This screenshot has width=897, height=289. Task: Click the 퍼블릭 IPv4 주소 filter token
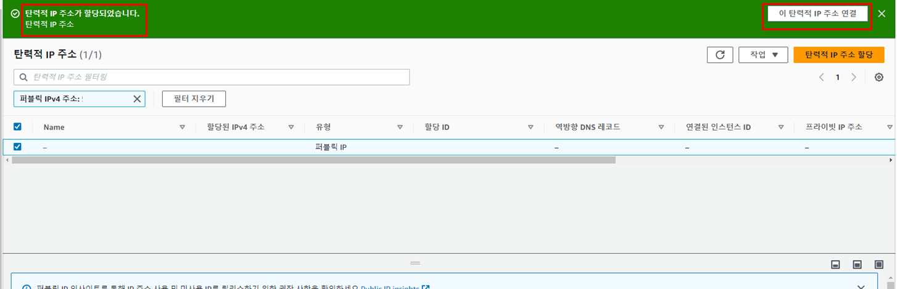tap(80, 99)
